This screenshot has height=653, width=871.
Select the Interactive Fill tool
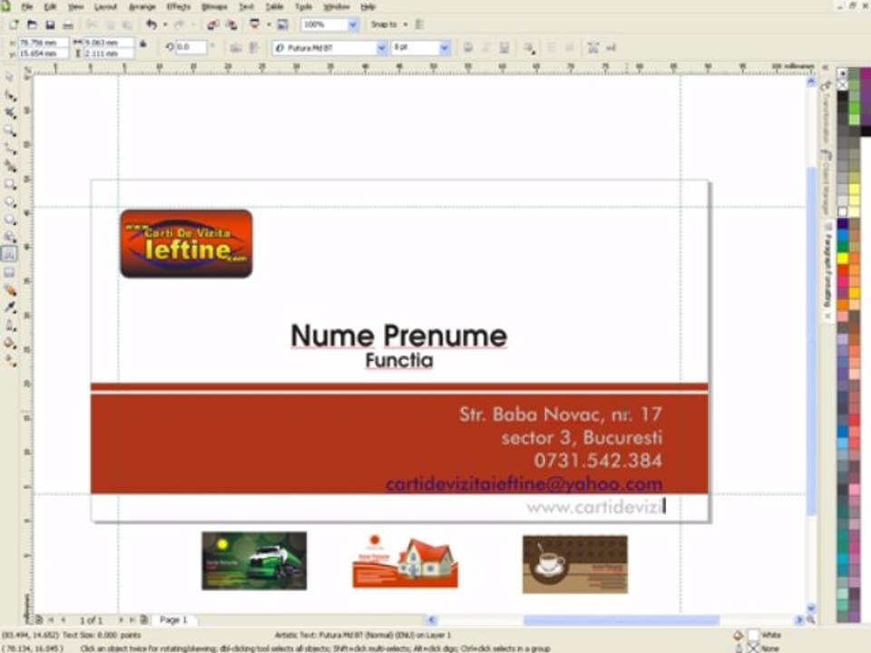coord(9,361)
